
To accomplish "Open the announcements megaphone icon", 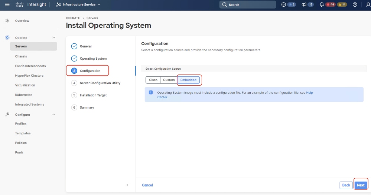I will point(304,4).
